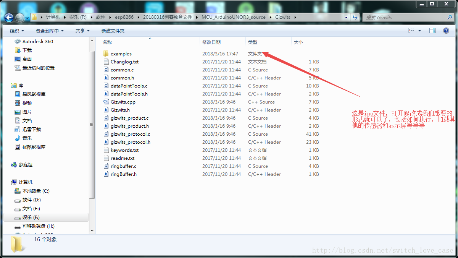Sort by the 修改日期 column header
This screenshot has height=258, width=458.
[x=211, y=42]
